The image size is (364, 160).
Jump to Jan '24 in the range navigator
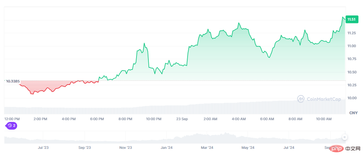click(167, 148)
